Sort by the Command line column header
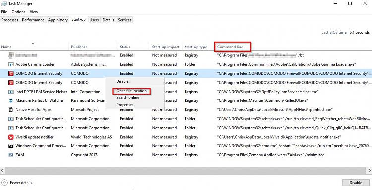The image size is (372, 190). 230,47
